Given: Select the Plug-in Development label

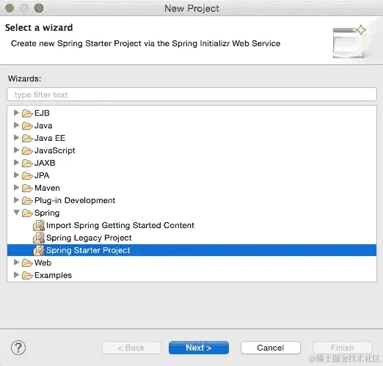Looking at the screenshot, I should pos(75,200).
